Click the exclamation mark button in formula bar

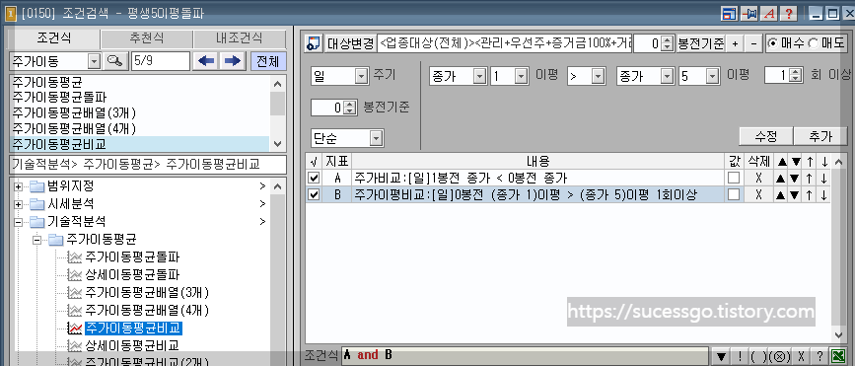740,356
